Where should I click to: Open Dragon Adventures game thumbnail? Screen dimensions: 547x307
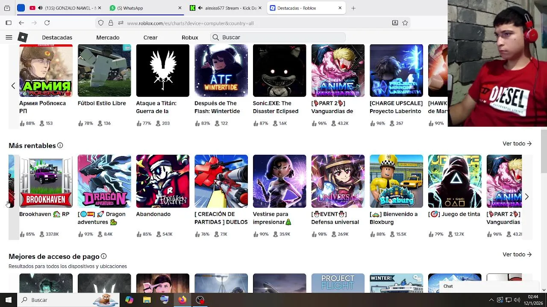[x=104, y=181]
